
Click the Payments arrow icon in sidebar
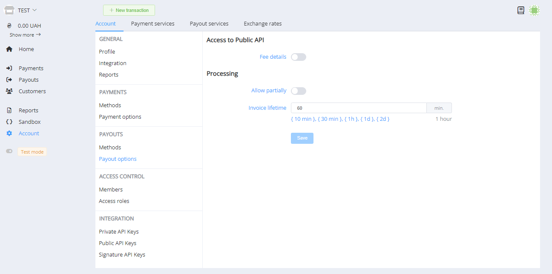coord(9,68)
